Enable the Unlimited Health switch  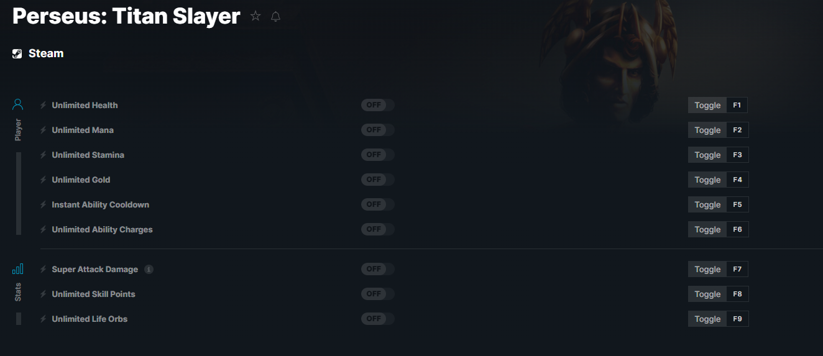tap(378, 105)
